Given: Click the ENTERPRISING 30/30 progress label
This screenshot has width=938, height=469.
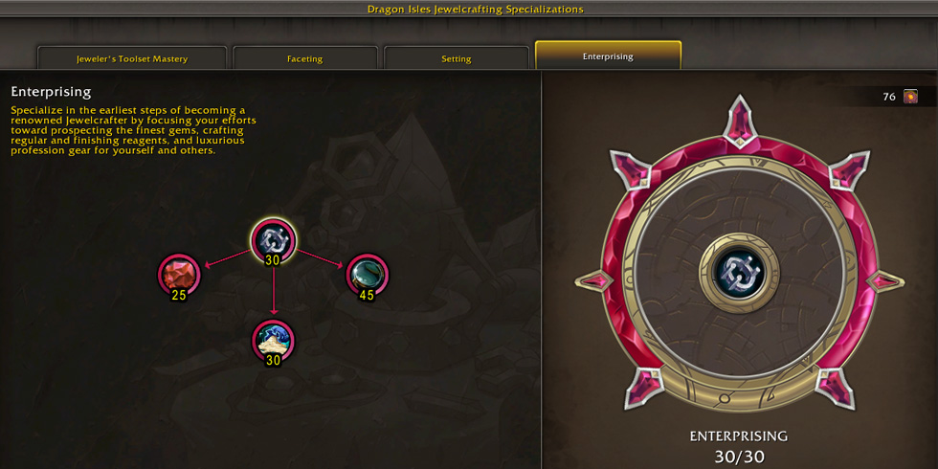Looking at the screenshot, I should click(x=739, y=446).
